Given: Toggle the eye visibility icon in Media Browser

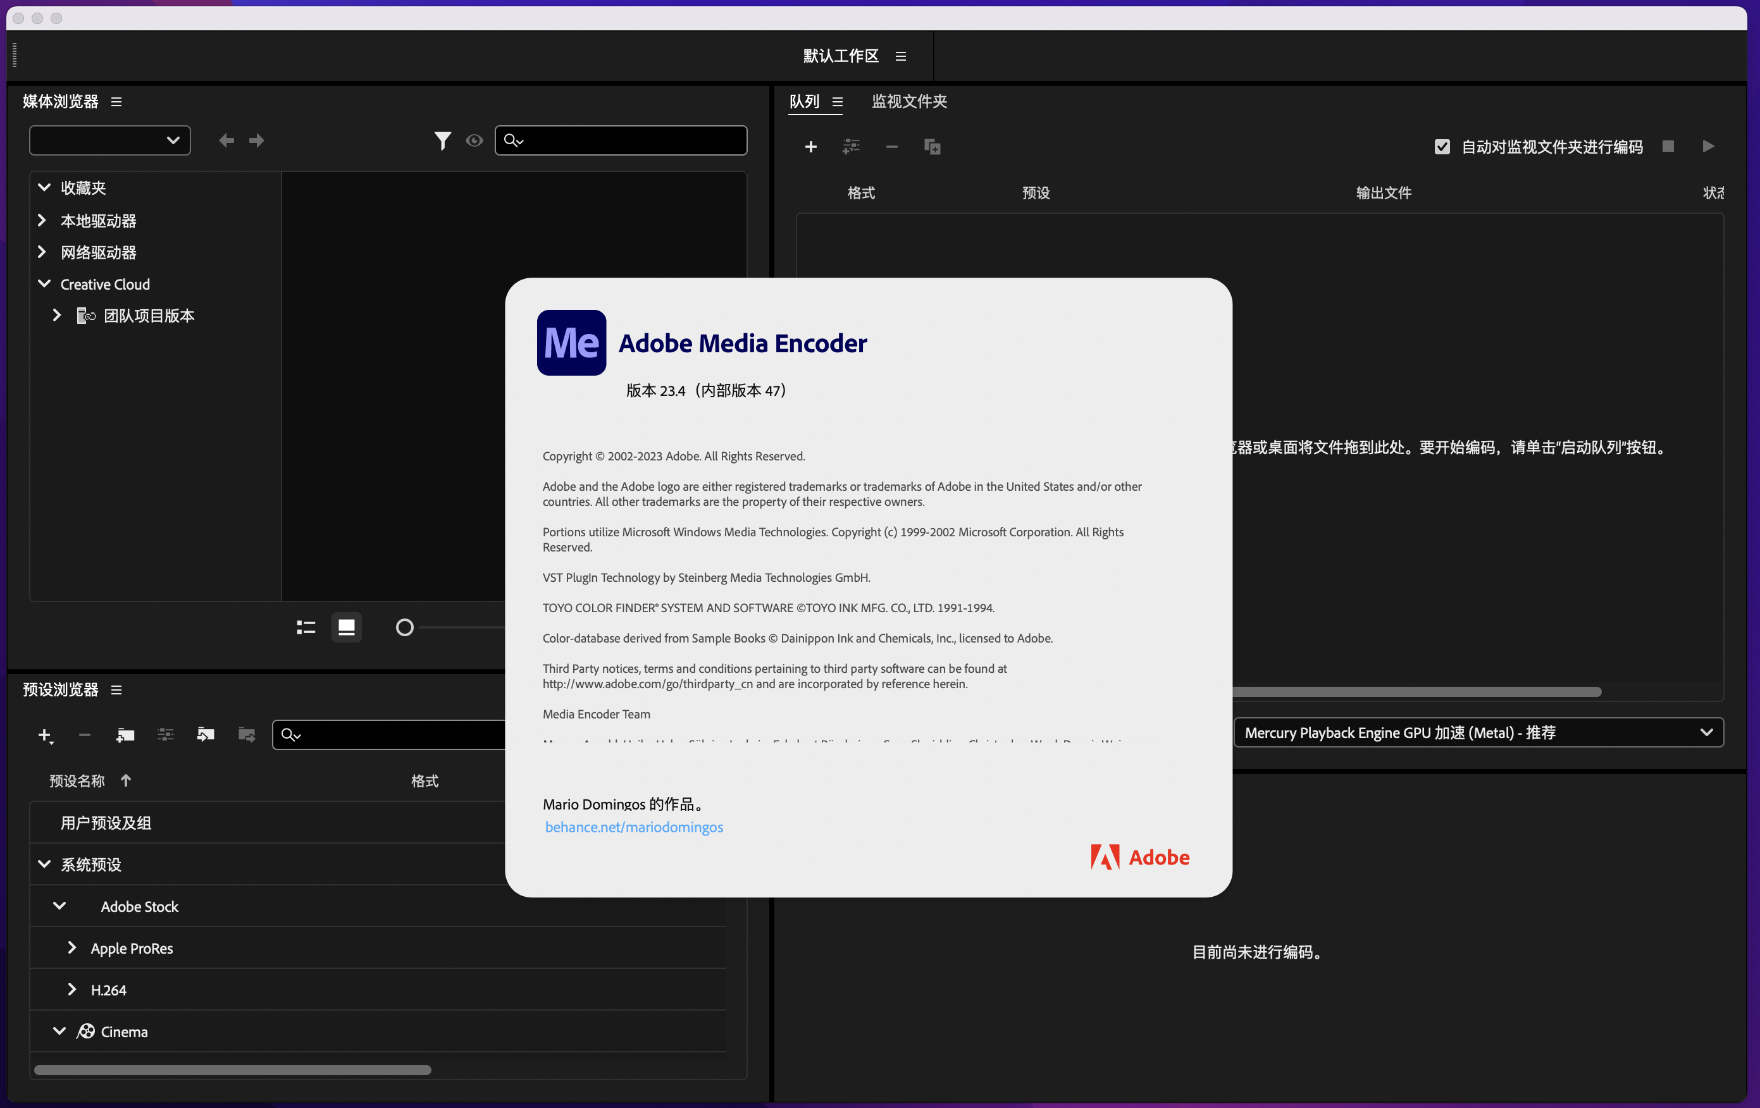Looking at the screenshot, I should tap(474, 140).
